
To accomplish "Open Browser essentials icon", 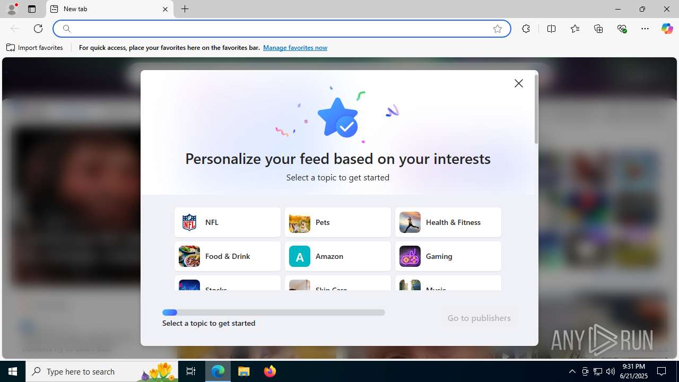I will (x=622, y=29).
